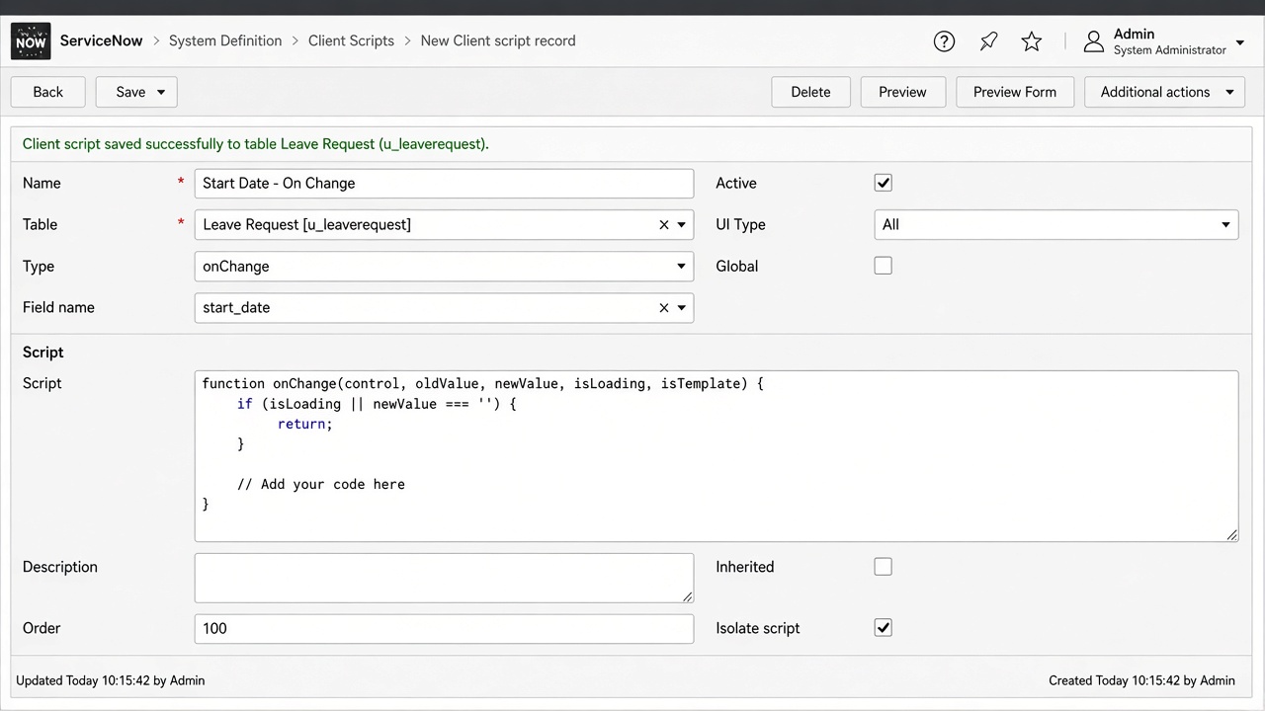The height and width of the screenshot is (711, 1265).
Task: Click the Preview Form button
Action: pyautogui.click(x=1015, y=92)
